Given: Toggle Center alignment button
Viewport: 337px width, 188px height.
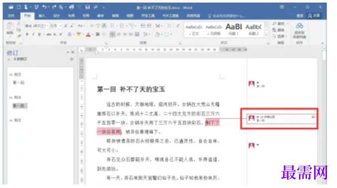Looking at the screenshot, I should 119,34.
